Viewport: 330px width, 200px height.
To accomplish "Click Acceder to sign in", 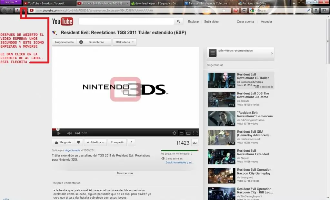I will point(266,22).
